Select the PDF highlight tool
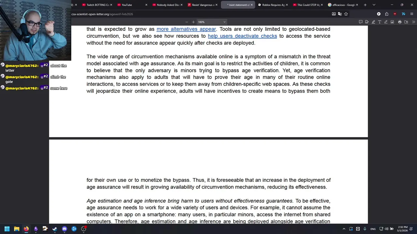This screenshot has height=234, width=417. point(373,22)
